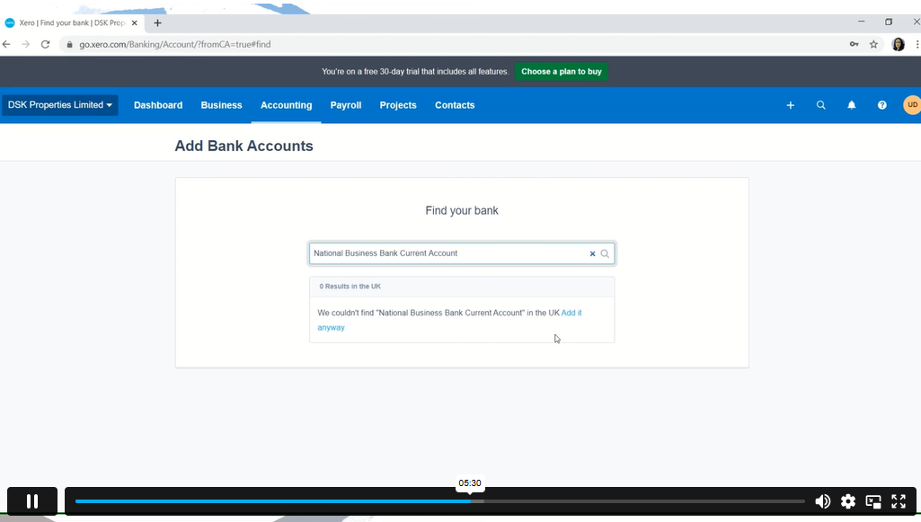921x522 pixels.
Task: Expand DSK Properties Limited organisation menu
Action: pos(60,105)
